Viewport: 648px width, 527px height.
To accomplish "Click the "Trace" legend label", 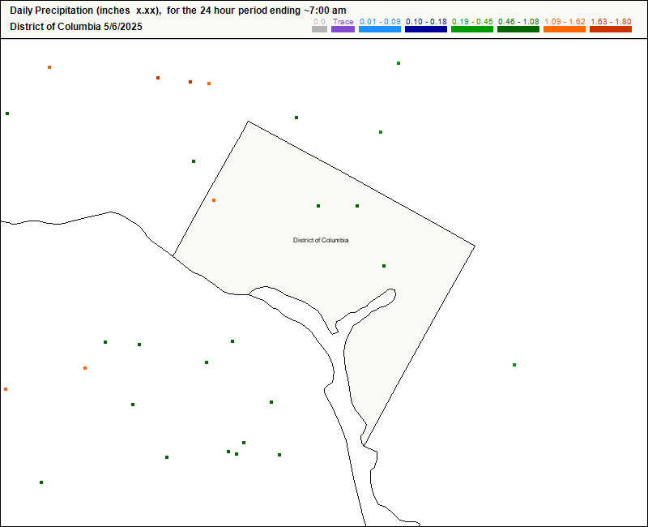I will 343,22.
